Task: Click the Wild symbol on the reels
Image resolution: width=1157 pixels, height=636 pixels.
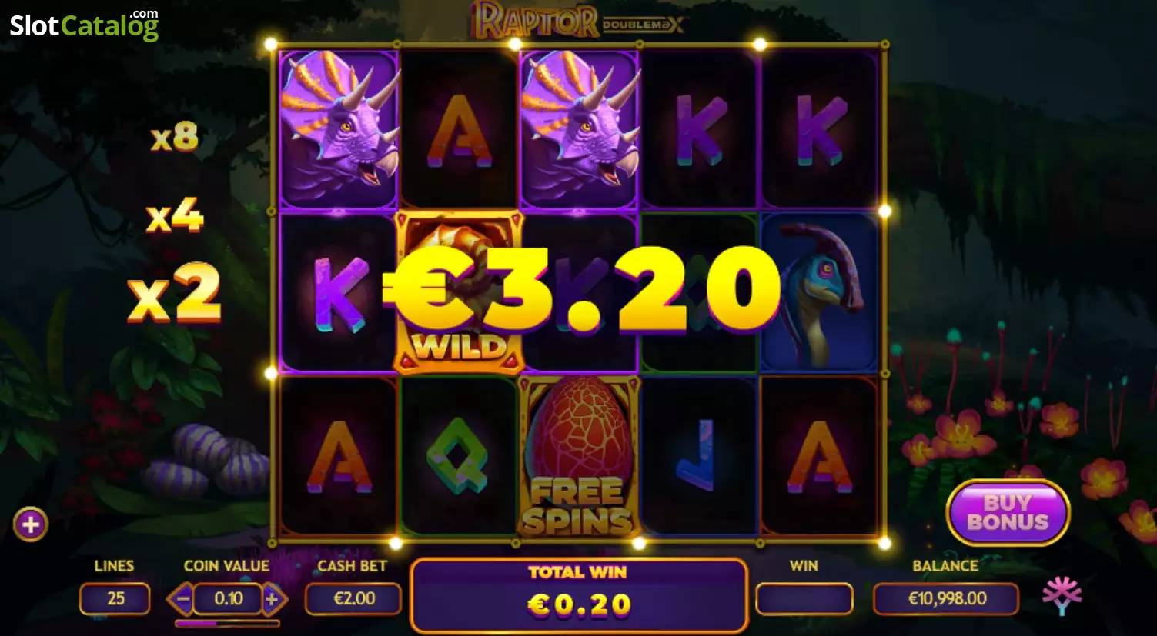Action: pos(459,292)
